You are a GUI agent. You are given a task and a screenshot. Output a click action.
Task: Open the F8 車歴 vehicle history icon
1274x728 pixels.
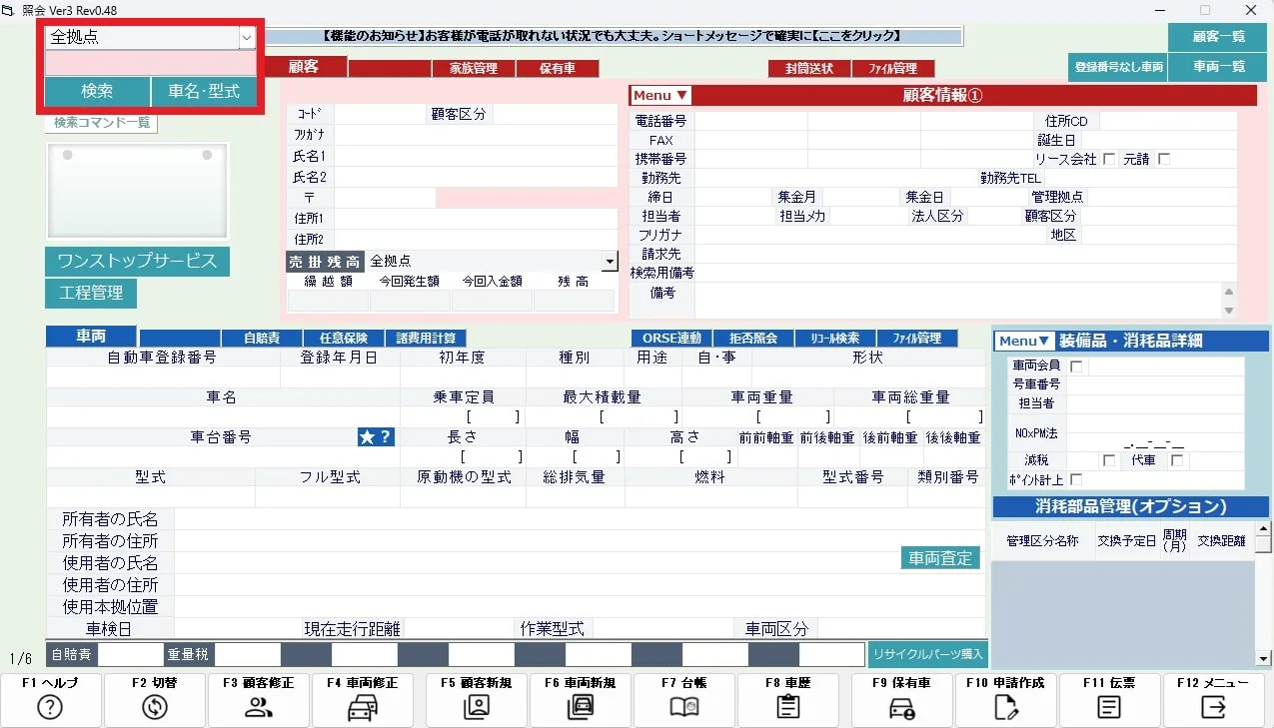pyautogui.click(x=788, y=707)
